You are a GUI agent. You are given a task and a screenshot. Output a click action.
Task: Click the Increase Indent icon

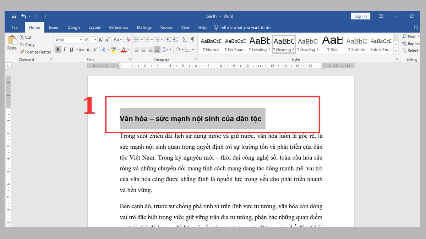[x=176, y=40]
